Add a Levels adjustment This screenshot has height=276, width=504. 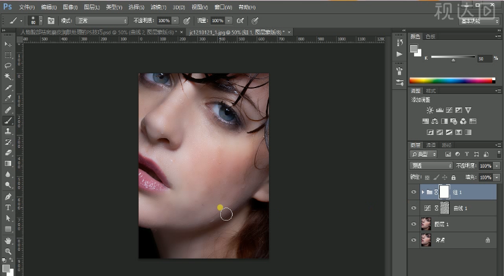(x=439, y=110)
